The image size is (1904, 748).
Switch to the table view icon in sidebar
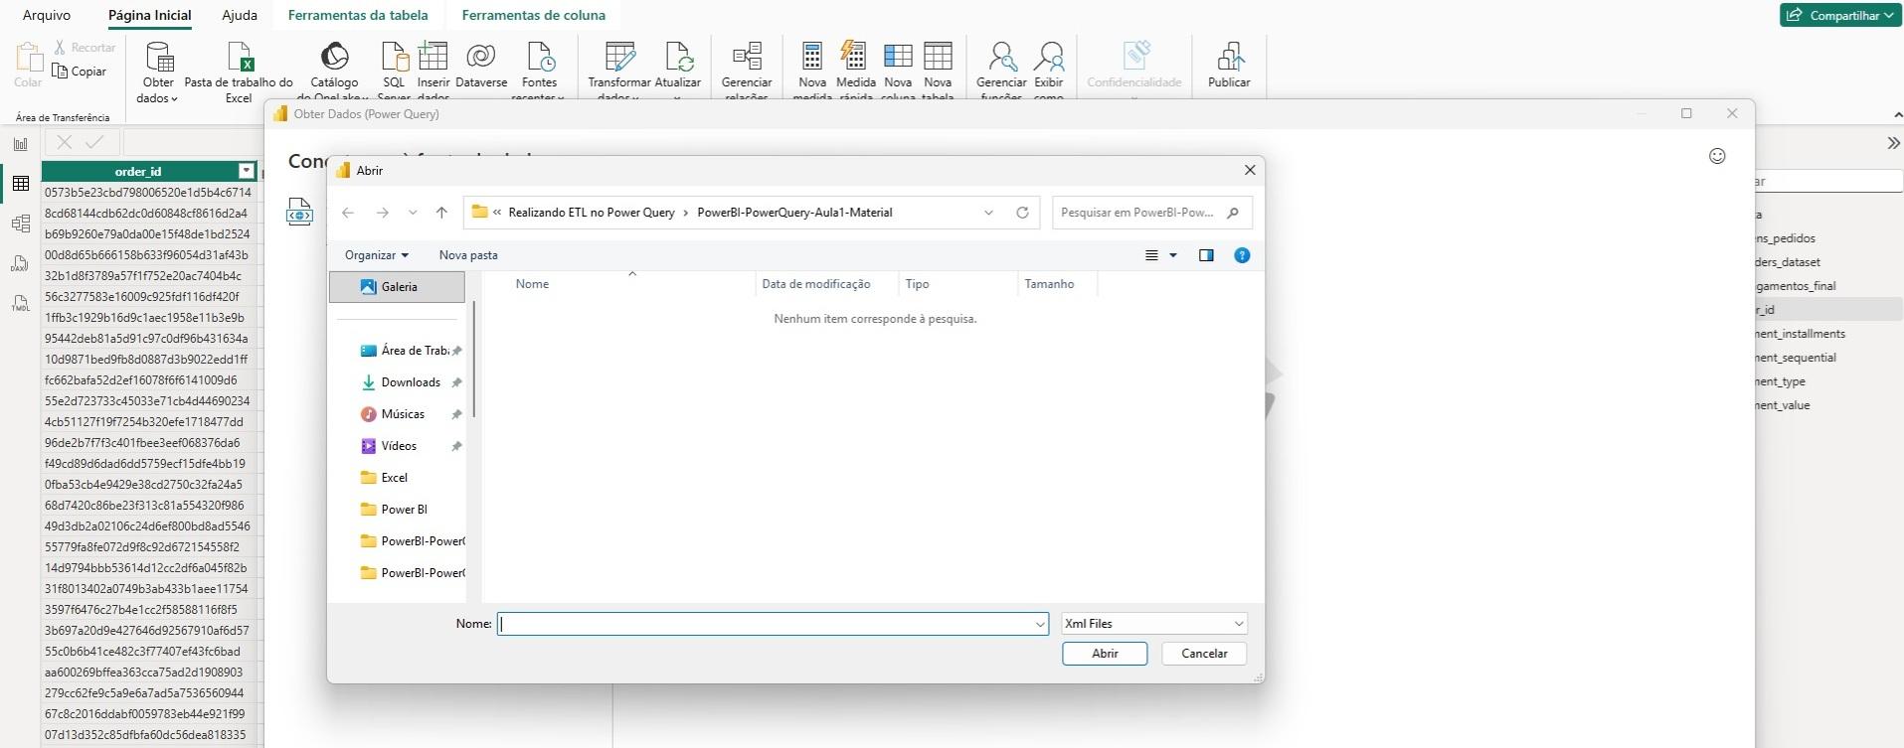tap(20, 184)
